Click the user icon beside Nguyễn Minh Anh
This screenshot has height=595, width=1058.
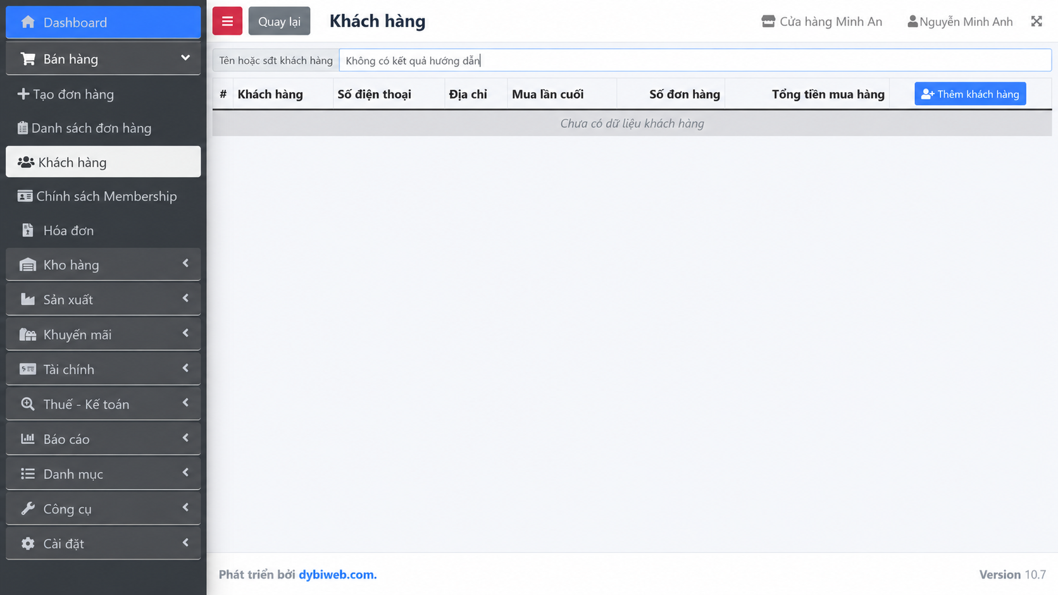(912, 21)
